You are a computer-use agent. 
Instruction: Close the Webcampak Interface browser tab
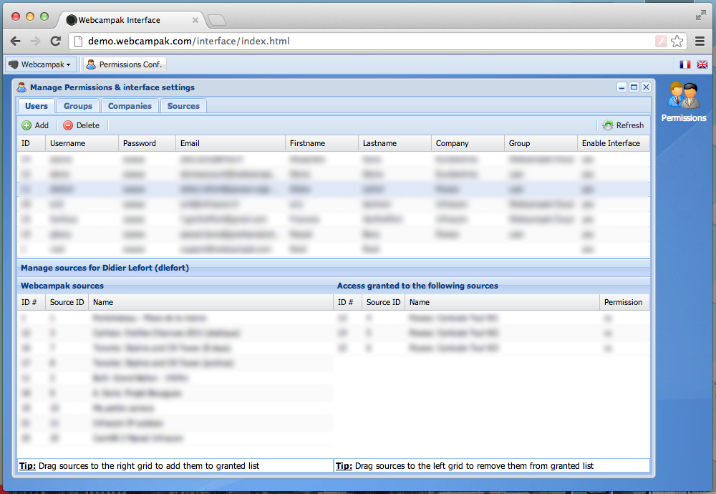pos(195,20)
